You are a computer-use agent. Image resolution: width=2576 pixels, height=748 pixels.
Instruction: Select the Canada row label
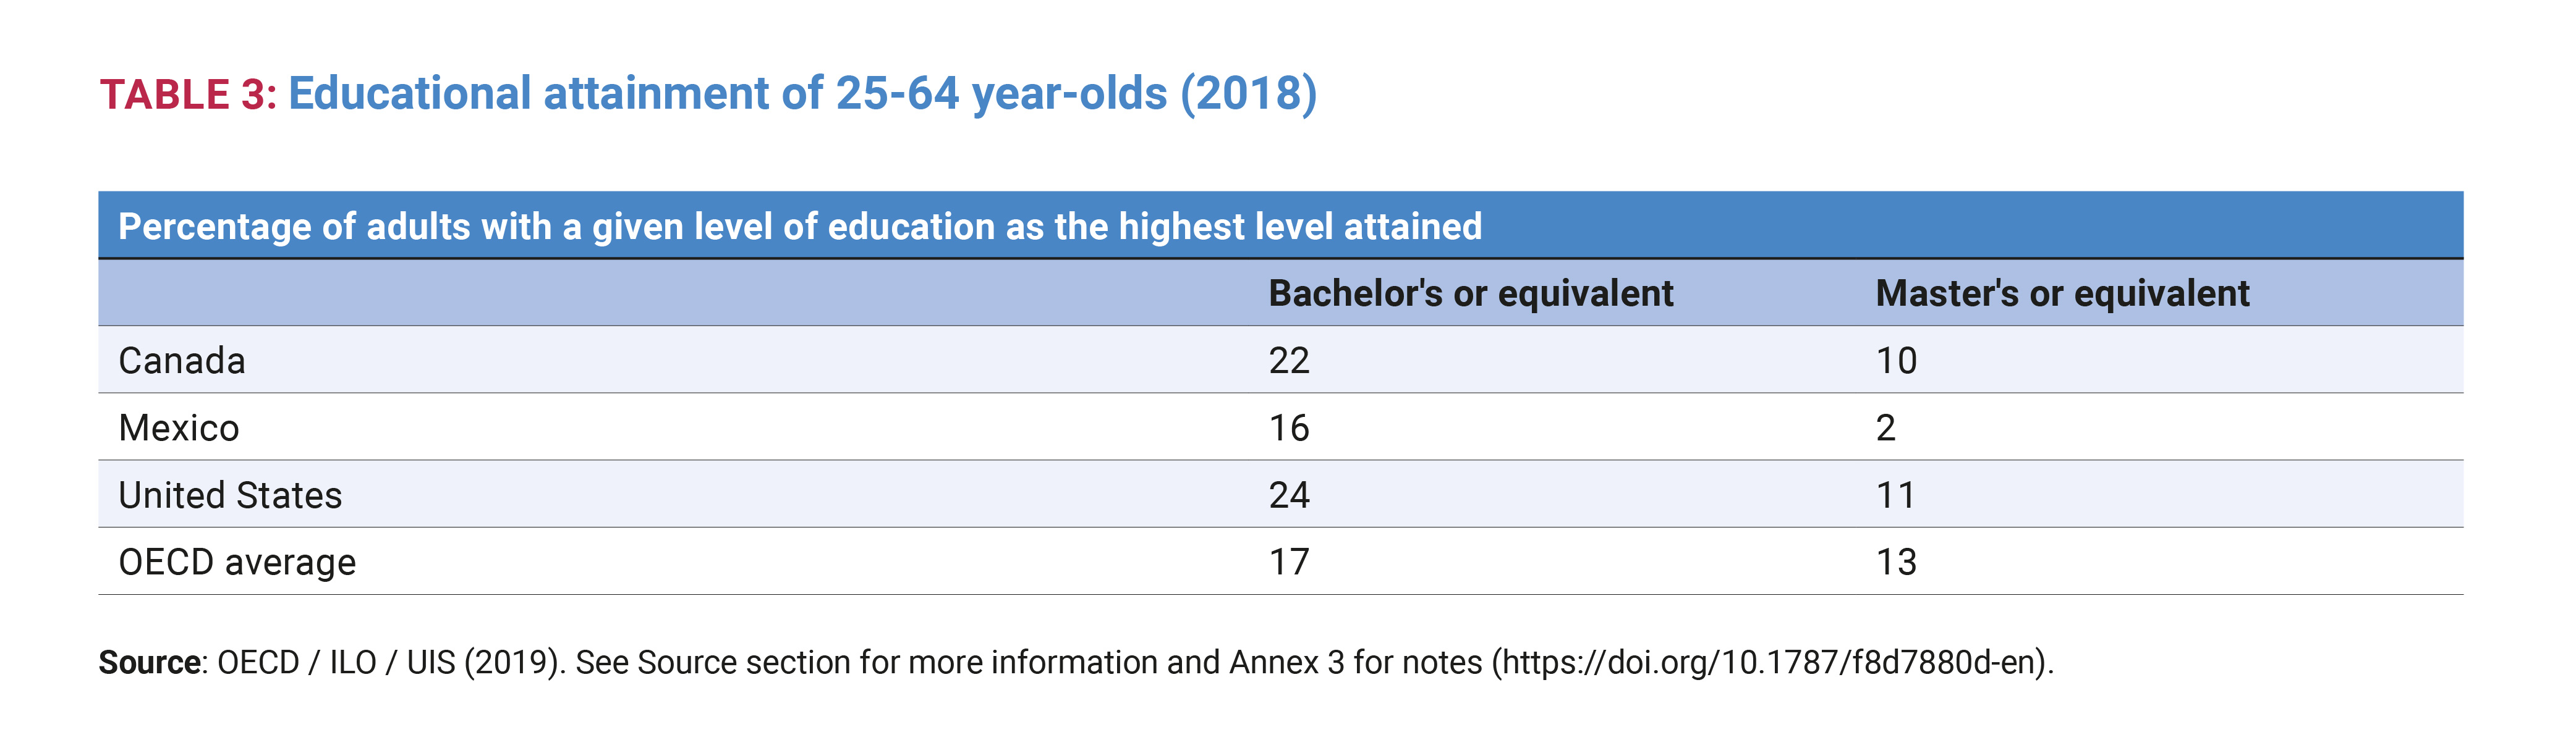point(182,361)
